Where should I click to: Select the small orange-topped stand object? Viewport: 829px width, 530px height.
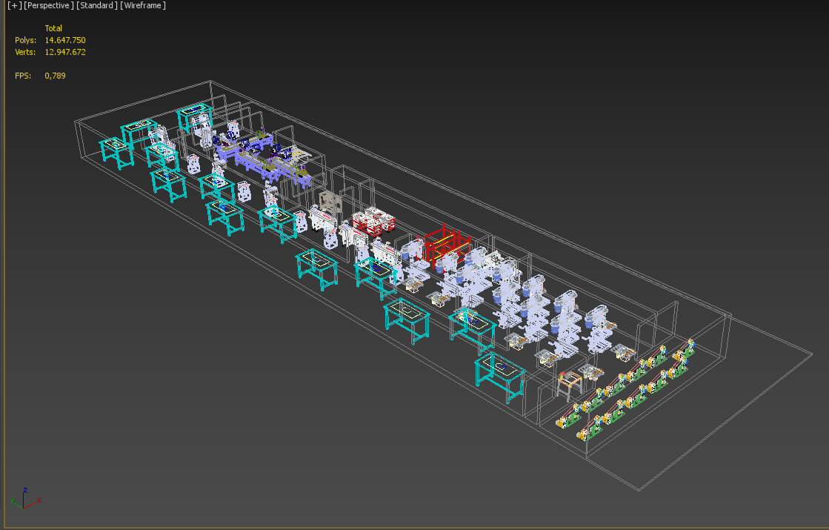pyautogui.click(x=568, y=383)
